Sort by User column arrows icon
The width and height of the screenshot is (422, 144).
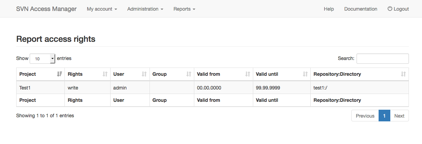point(144,74)
